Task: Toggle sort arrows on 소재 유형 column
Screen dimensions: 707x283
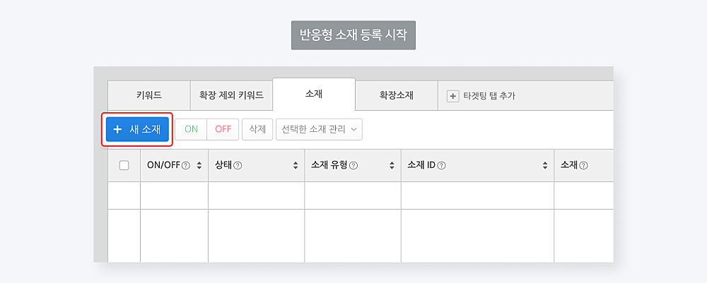Action: (x=392, y=166)
